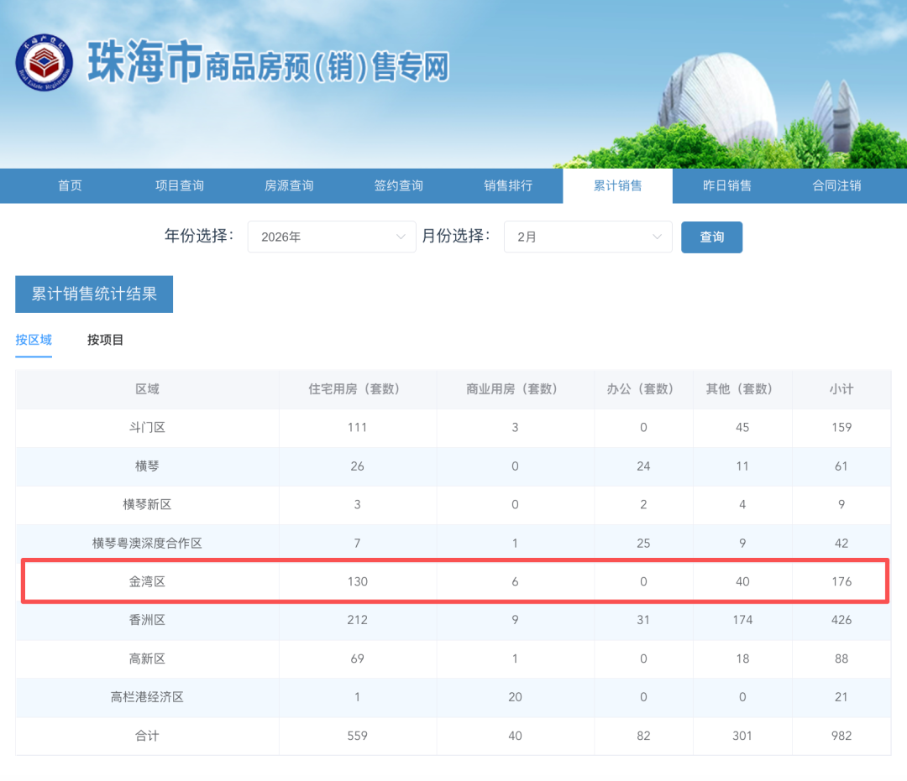Open the 项目查询 menu item
This screenshot has width=907, height=781.
click(180, 185)
